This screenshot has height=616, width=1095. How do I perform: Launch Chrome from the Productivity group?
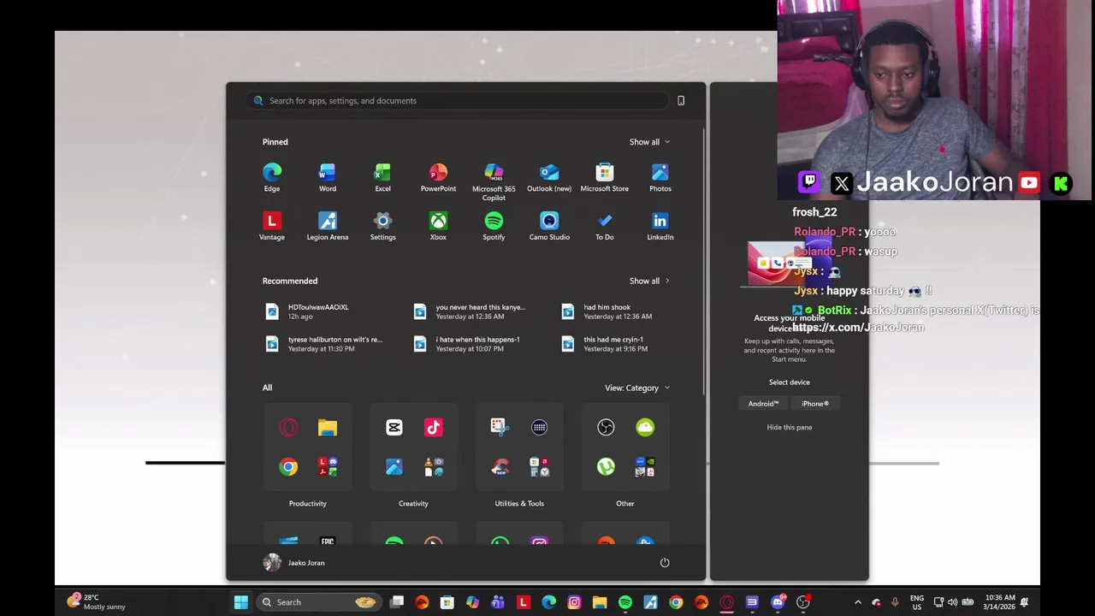pos(288,466)
